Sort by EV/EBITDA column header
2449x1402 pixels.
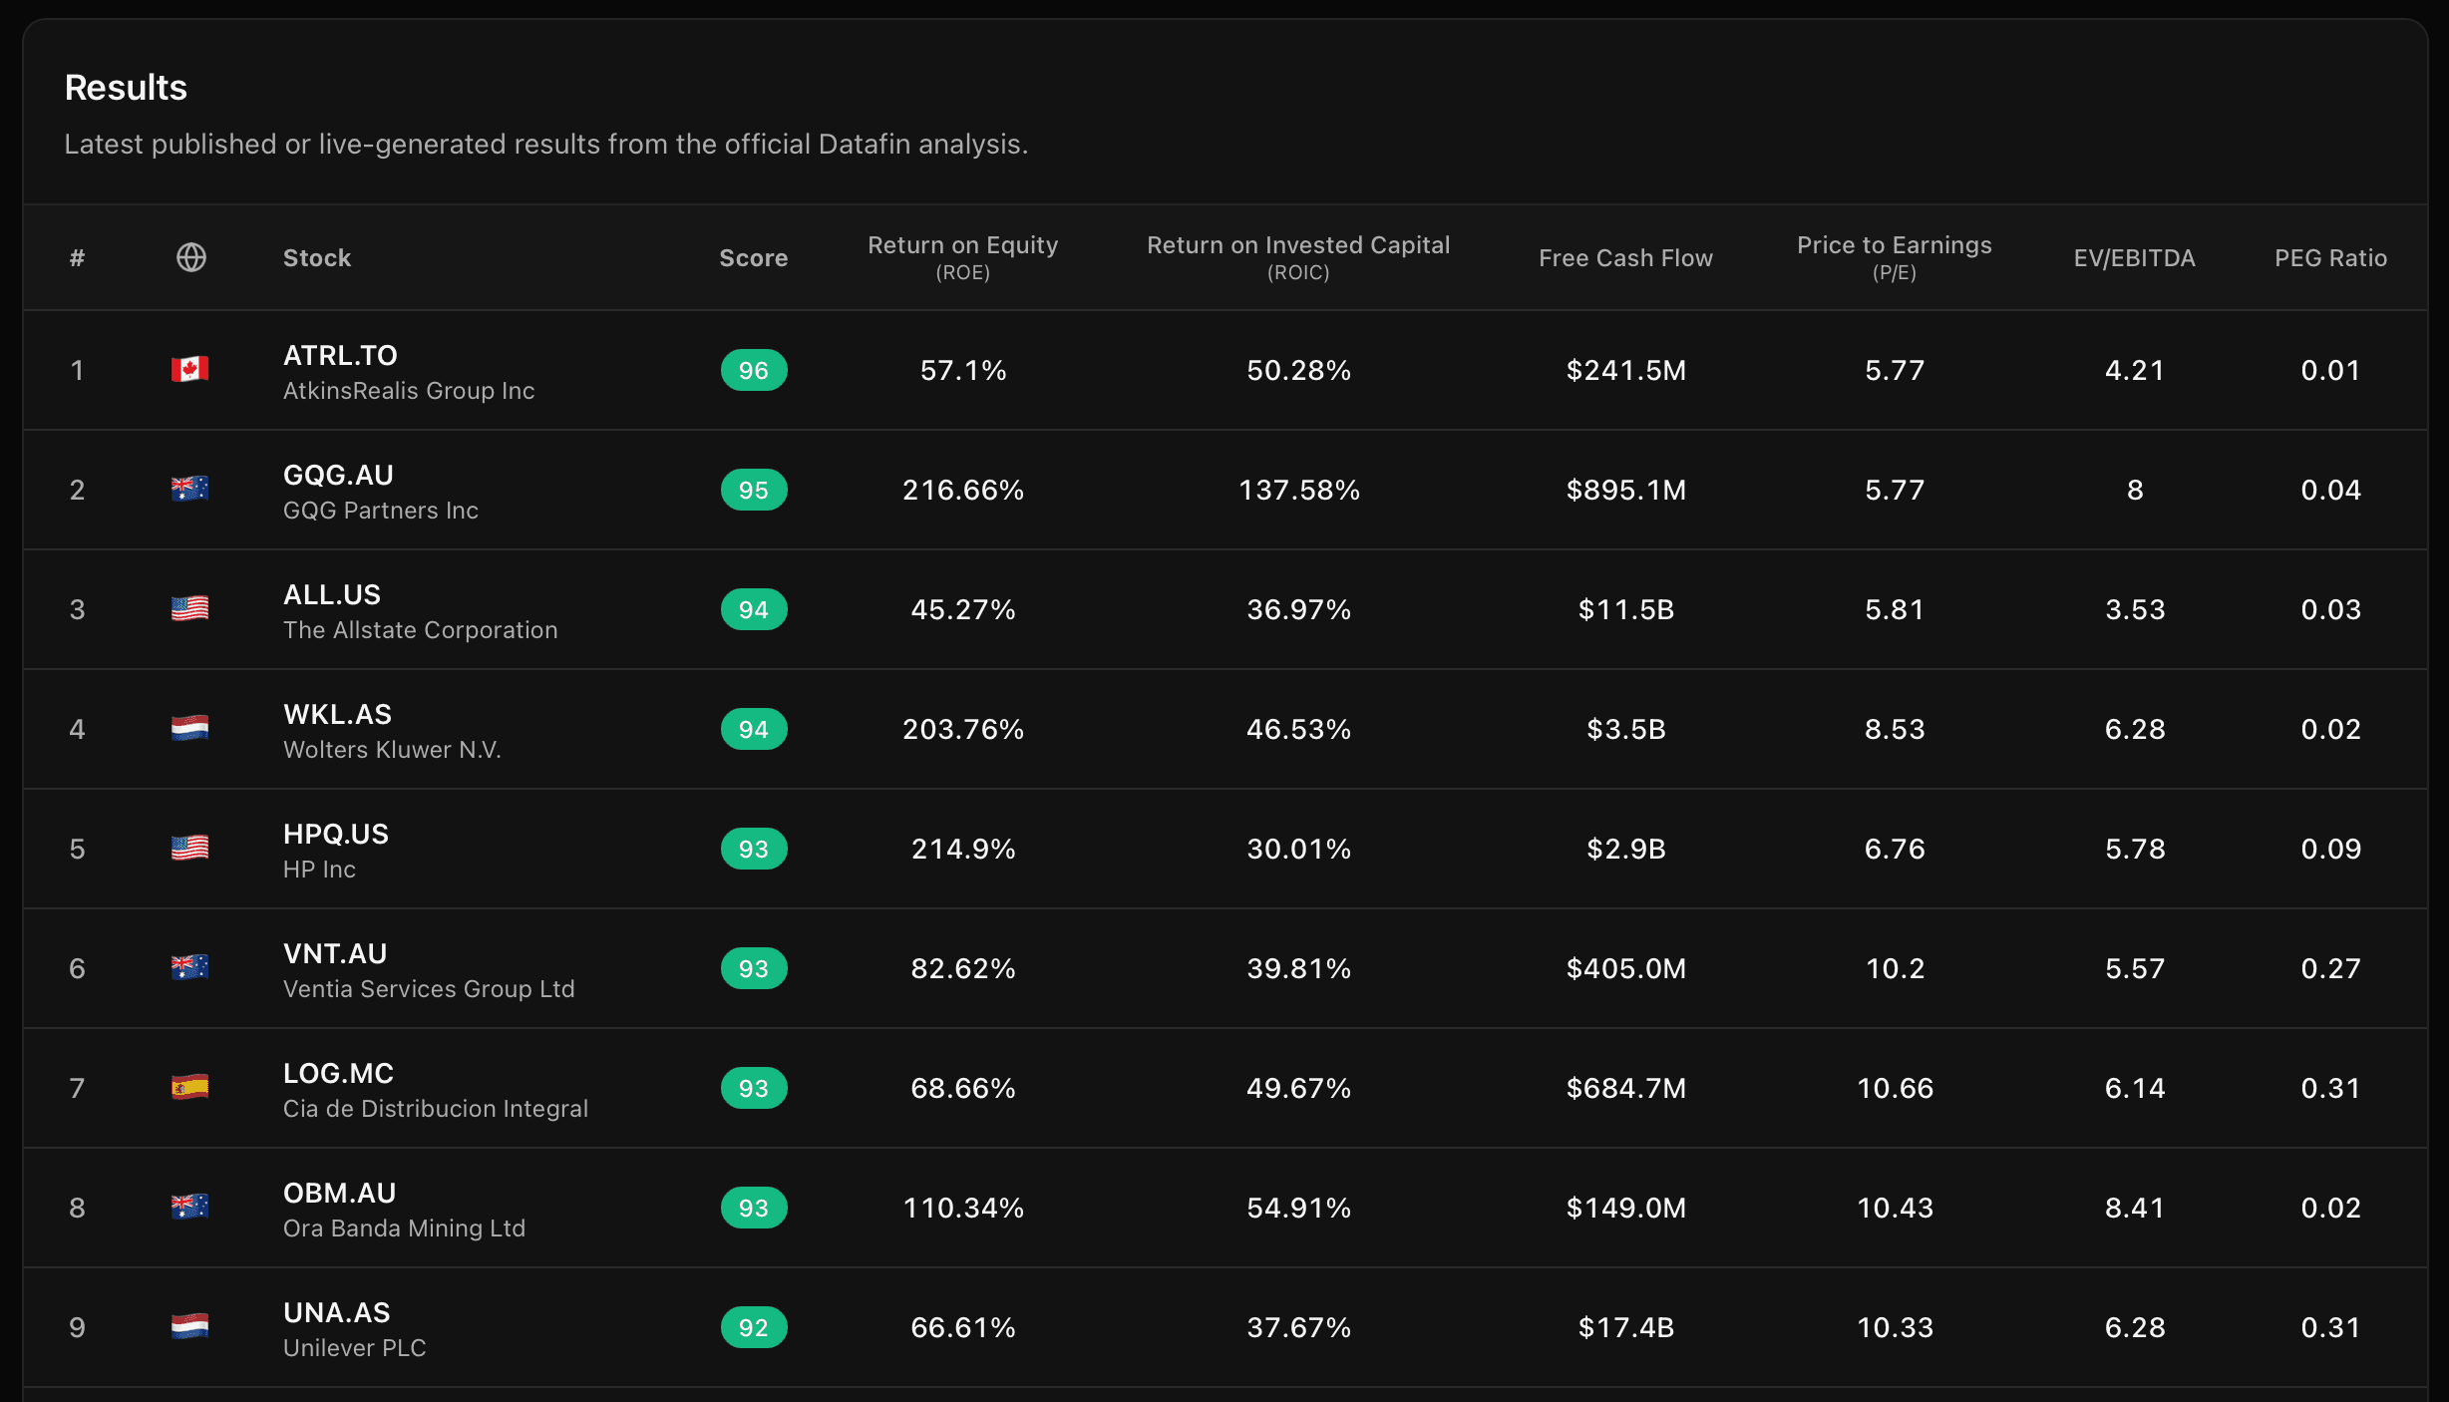coord(2134,258)
